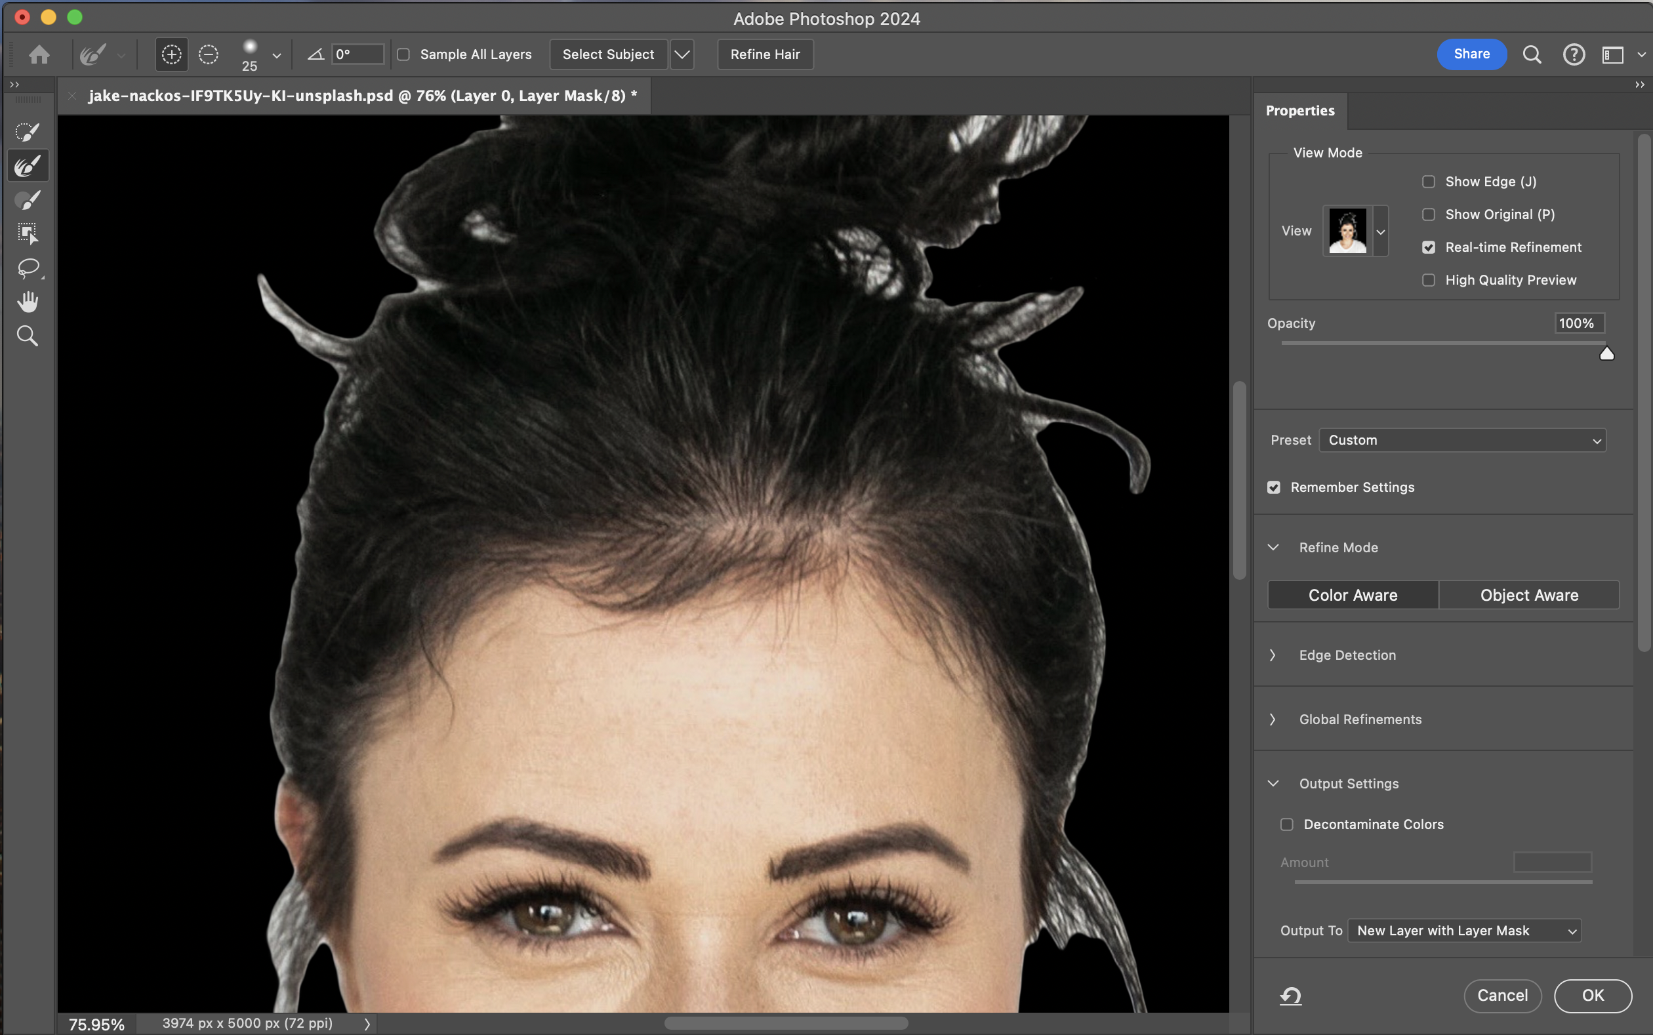Switch refine mode to Object Aware
The image size is (1653, 1035).
pyautogui.click(x=1528, y=595)
